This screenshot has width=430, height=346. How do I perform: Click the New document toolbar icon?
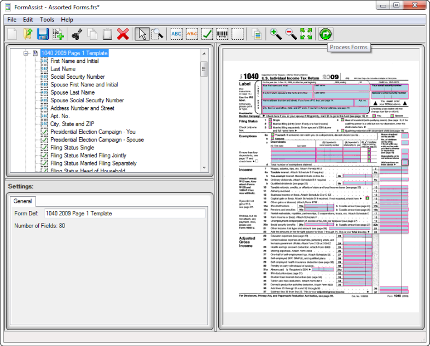[x=13, y=34]
